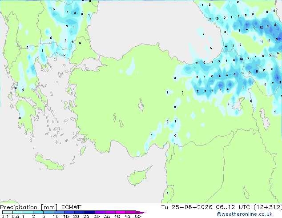Screen dimensions: 282x218
Task: Click the legend tick label '50'
Action: pos(137,216)
